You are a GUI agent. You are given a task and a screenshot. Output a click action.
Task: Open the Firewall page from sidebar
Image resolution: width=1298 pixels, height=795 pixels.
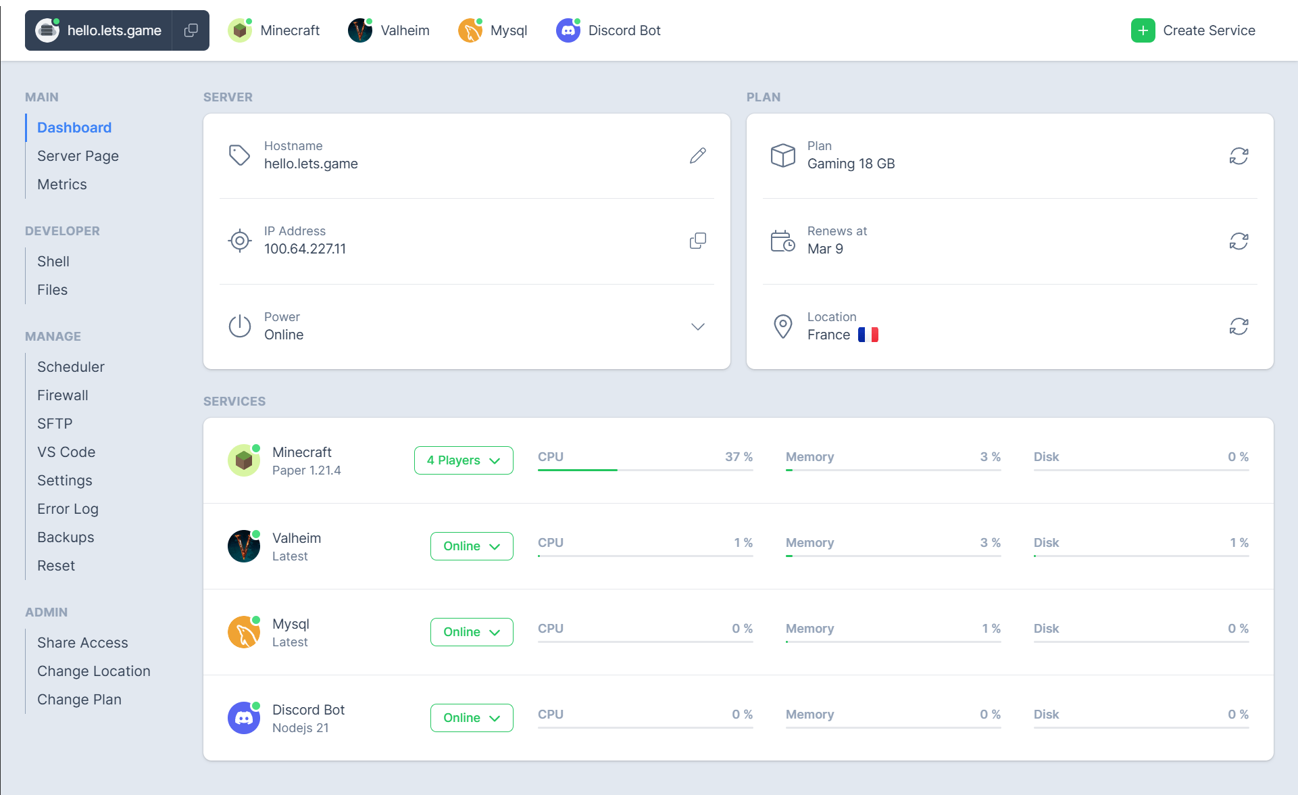coord(63,395)
